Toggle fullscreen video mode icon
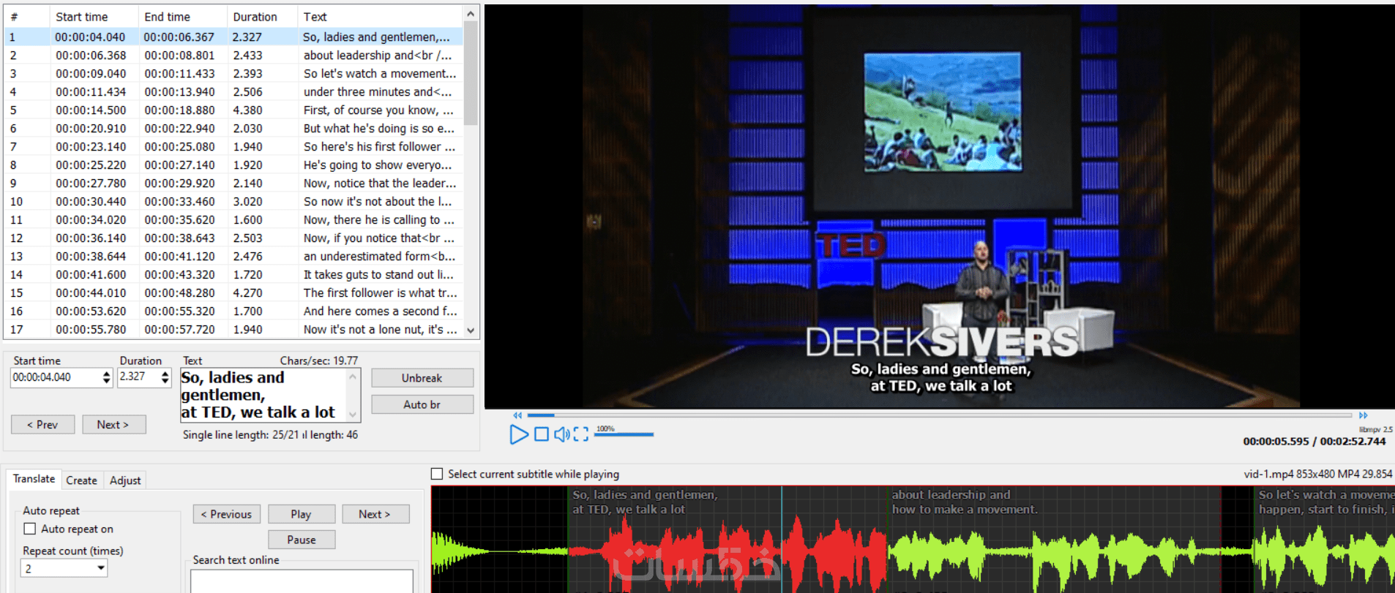 click(x=581, y=434)
